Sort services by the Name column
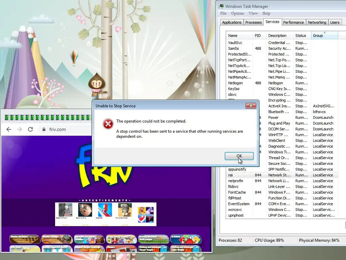346x260 pixels. (x=240, y=36)
